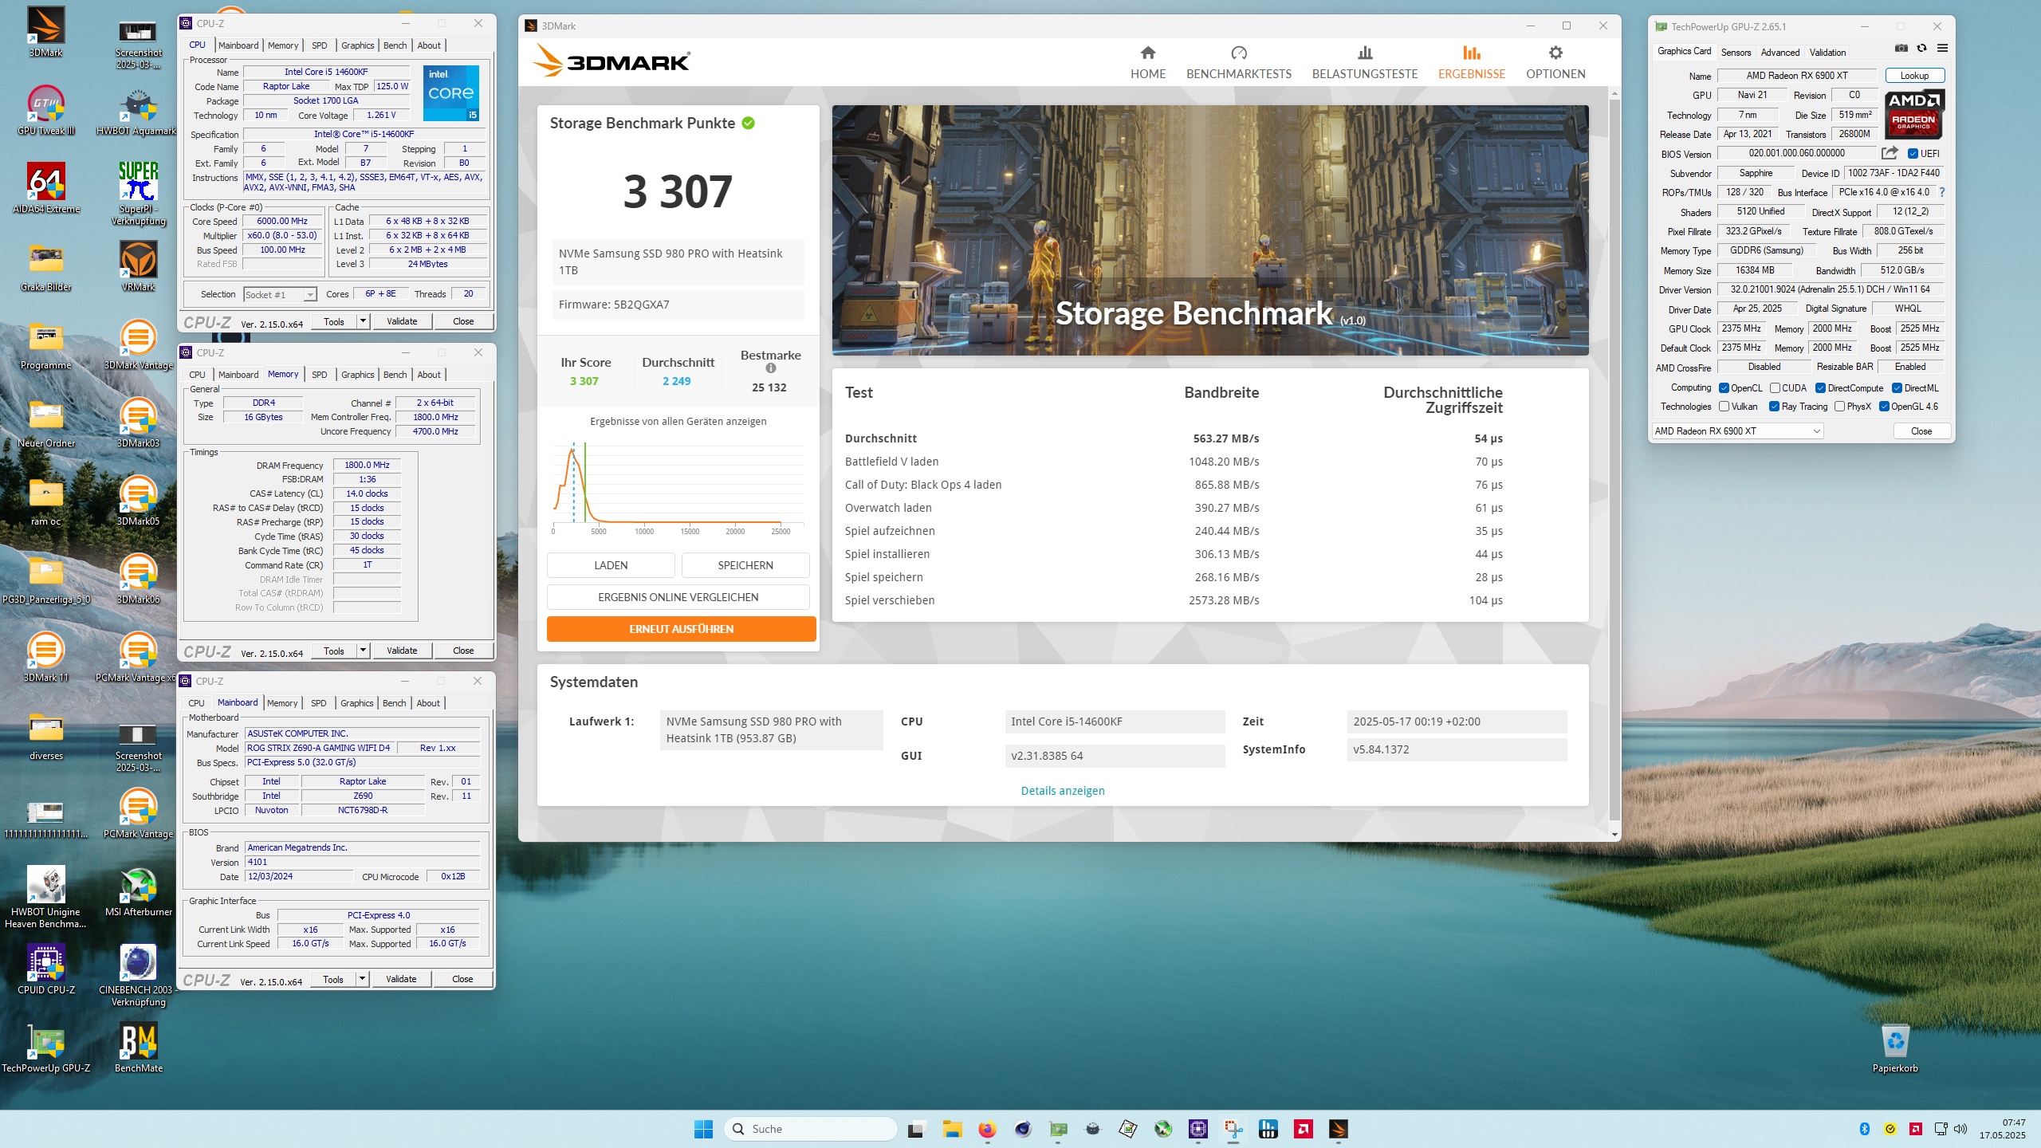
Task: Open 3DMark HOME navigation icon
Action: click(1148, 53)
